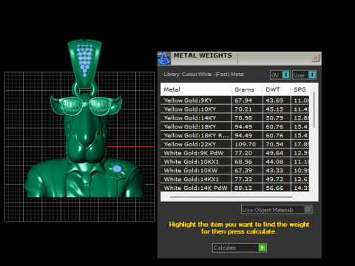Click the SPG column header
Screen dimensions: 355x266
click(x=300, y=89)
